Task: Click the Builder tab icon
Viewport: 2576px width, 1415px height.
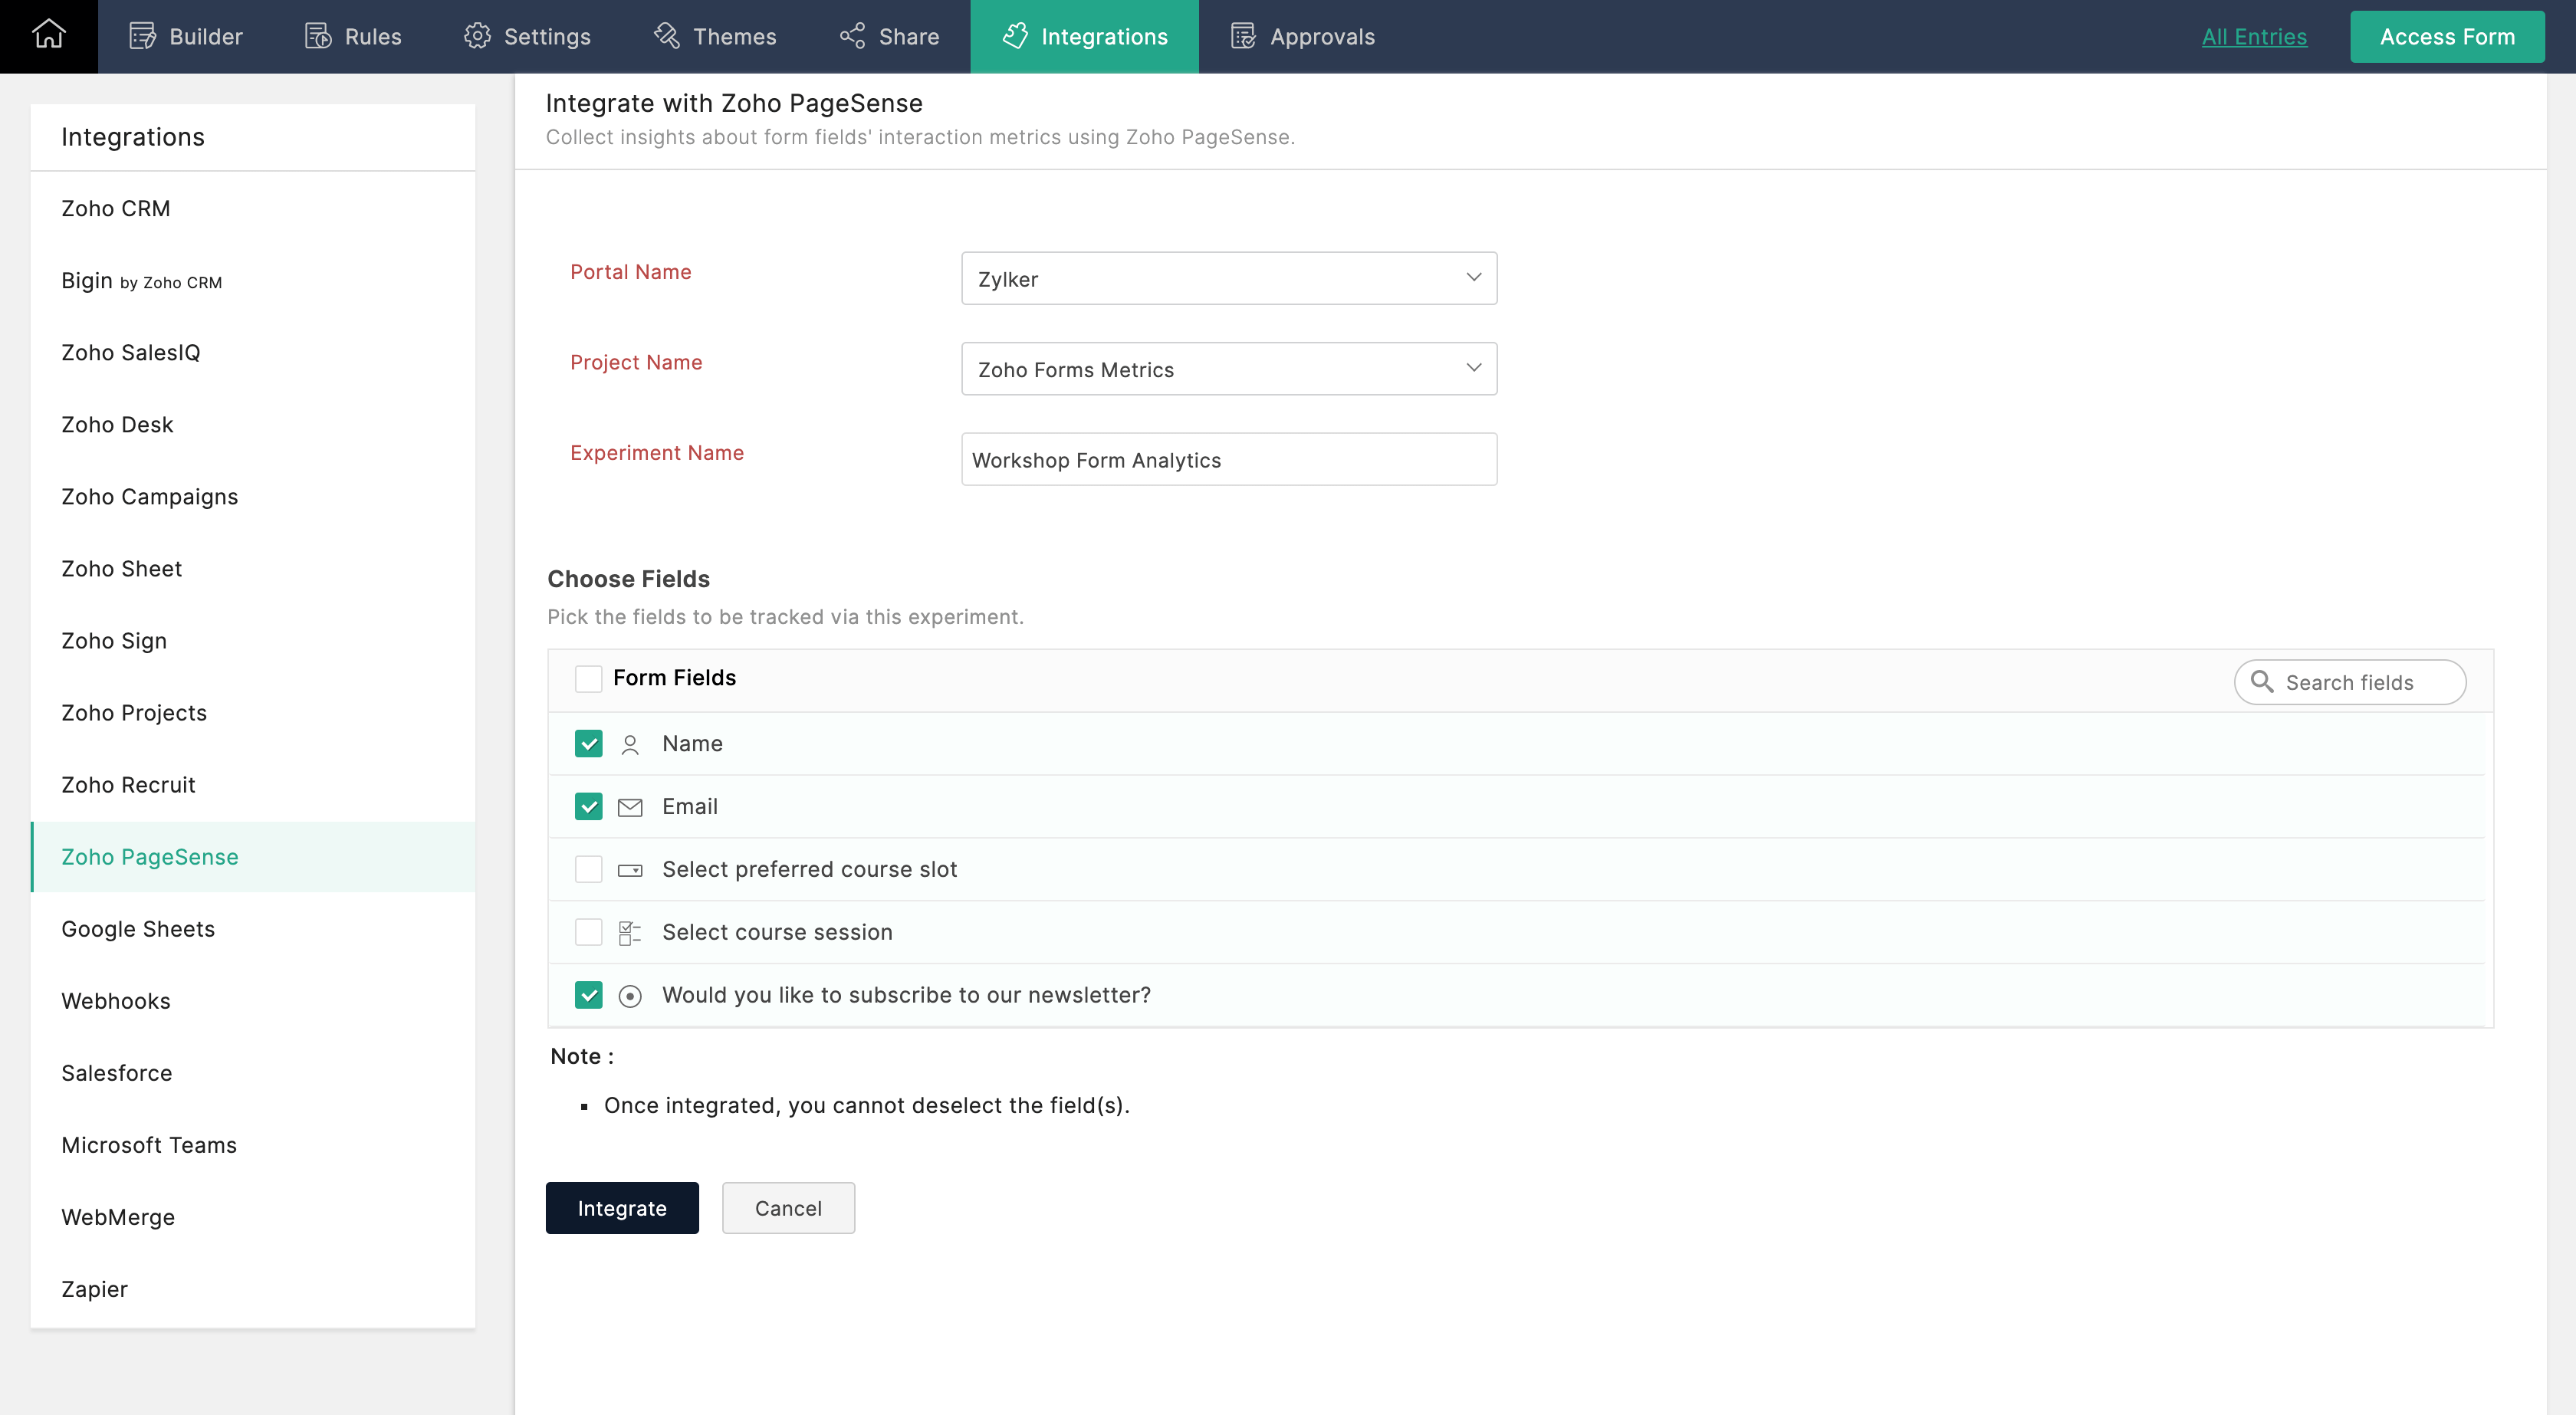Action: (142, 36)
